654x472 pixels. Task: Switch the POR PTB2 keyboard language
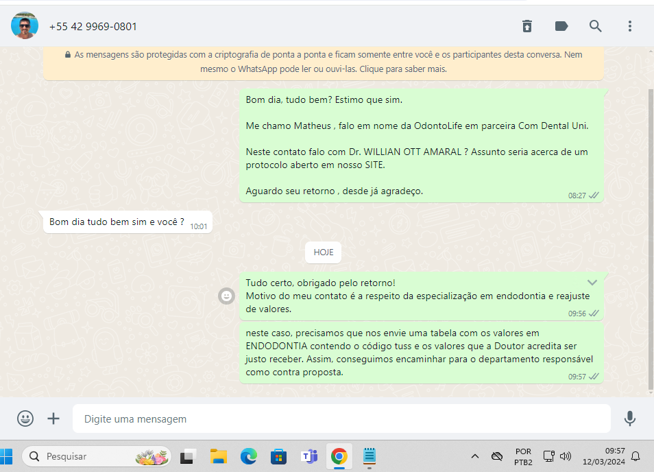coord(523,456)
